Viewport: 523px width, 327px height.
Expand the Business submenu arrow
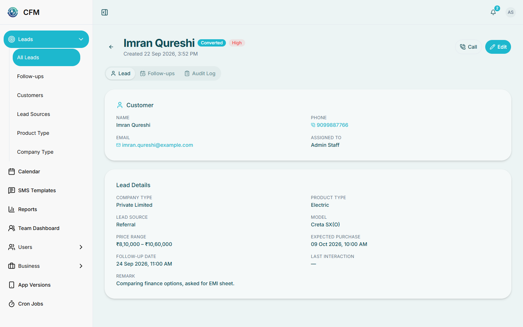click(x=81, y=266)
